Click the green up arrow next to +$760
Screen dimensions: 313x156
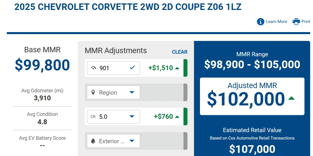[x=177, y=117]
